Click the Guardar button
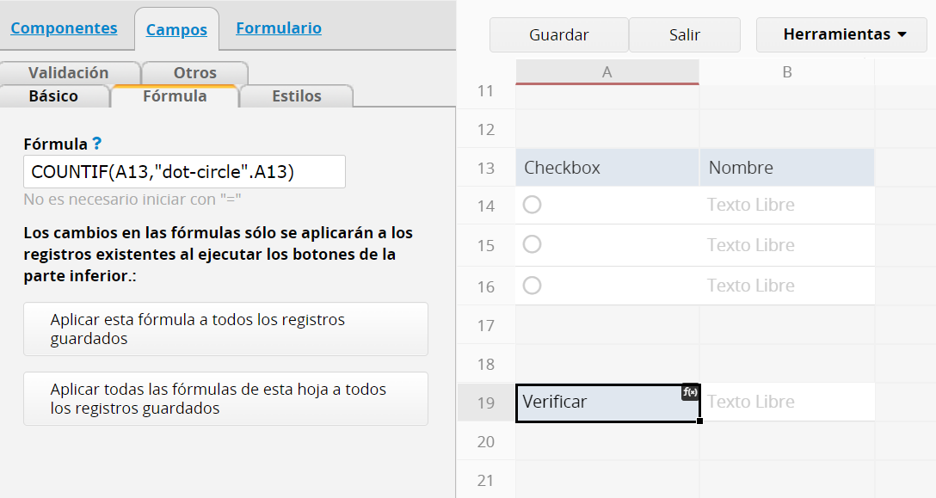Screen dimensions: 936x498 558,35
